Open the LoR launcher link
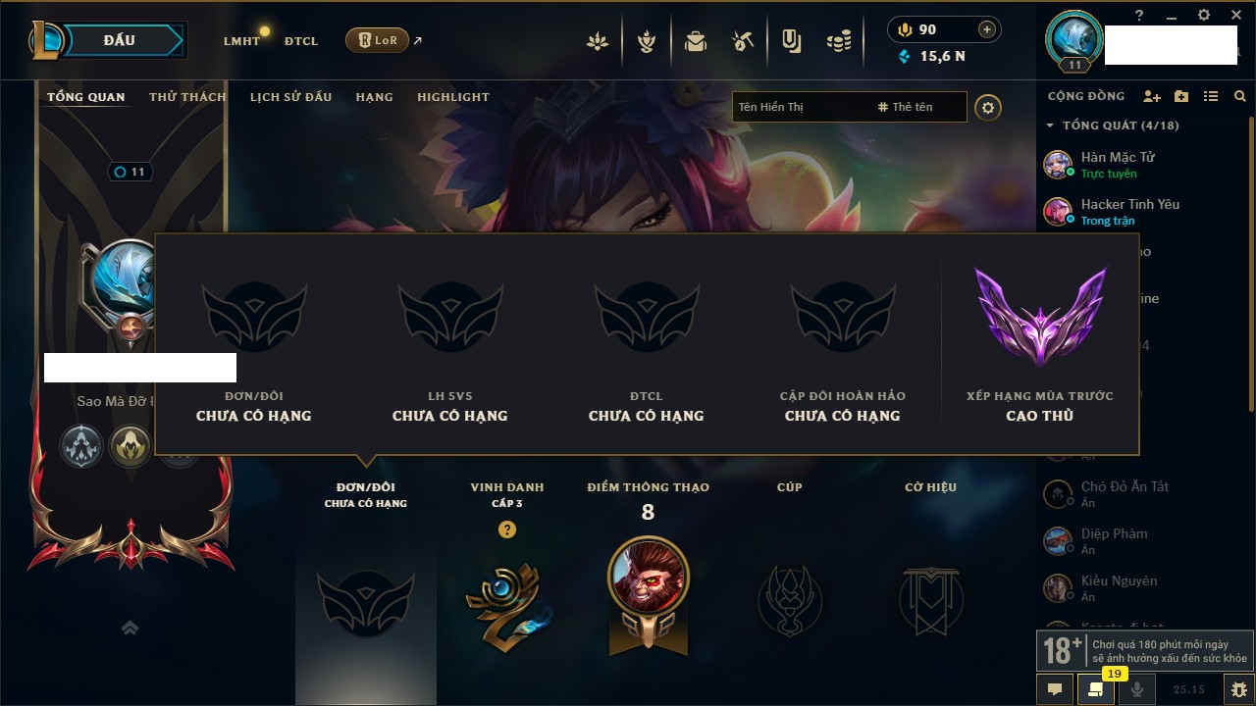Screen dimensions: 1256x706 (x=377, y=40)
